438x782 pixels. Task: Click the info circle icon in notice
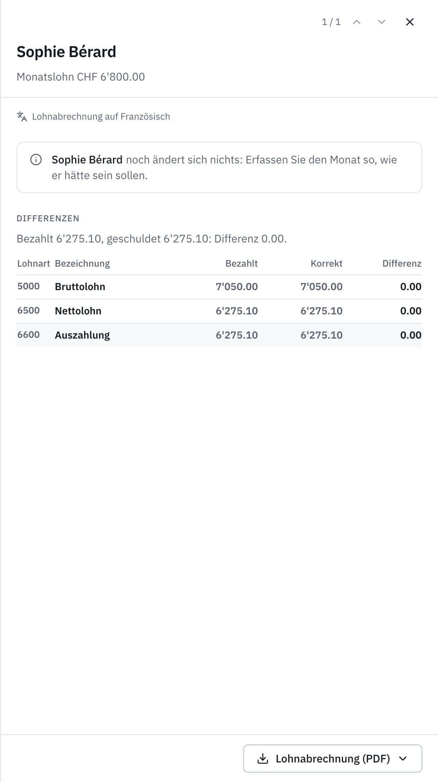coord(36,160)
